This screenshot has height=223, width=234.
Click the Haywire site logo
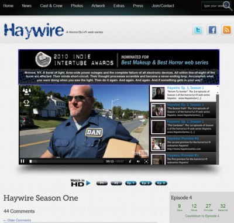click(x=34, y=31)
